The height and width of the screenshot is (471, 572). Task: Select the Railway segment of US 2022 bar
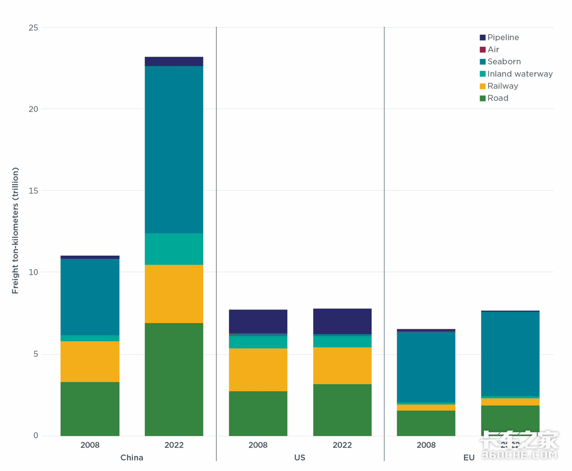pyautogui.click(x=342, y=365)
